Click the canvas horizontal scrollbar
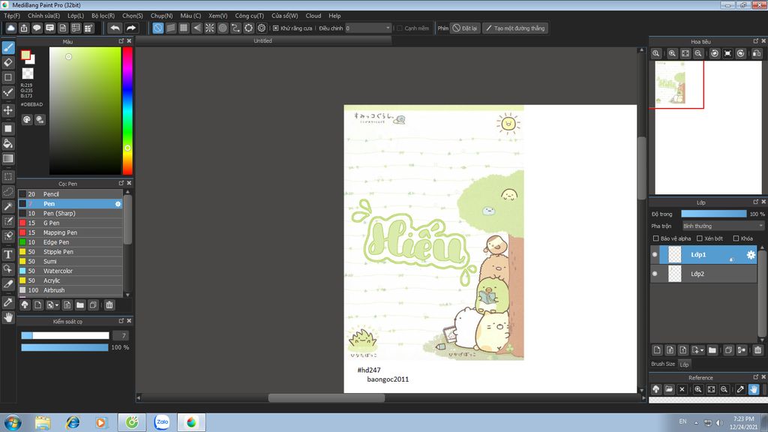Viewport: 768px width, 432px height. click(x=326, y=397)
